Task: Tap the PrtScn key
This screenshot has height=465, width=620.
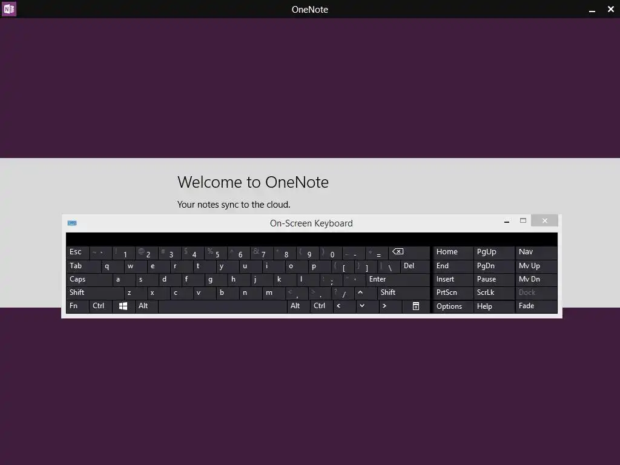Action: pyautogui.click(x=453, y=292)
